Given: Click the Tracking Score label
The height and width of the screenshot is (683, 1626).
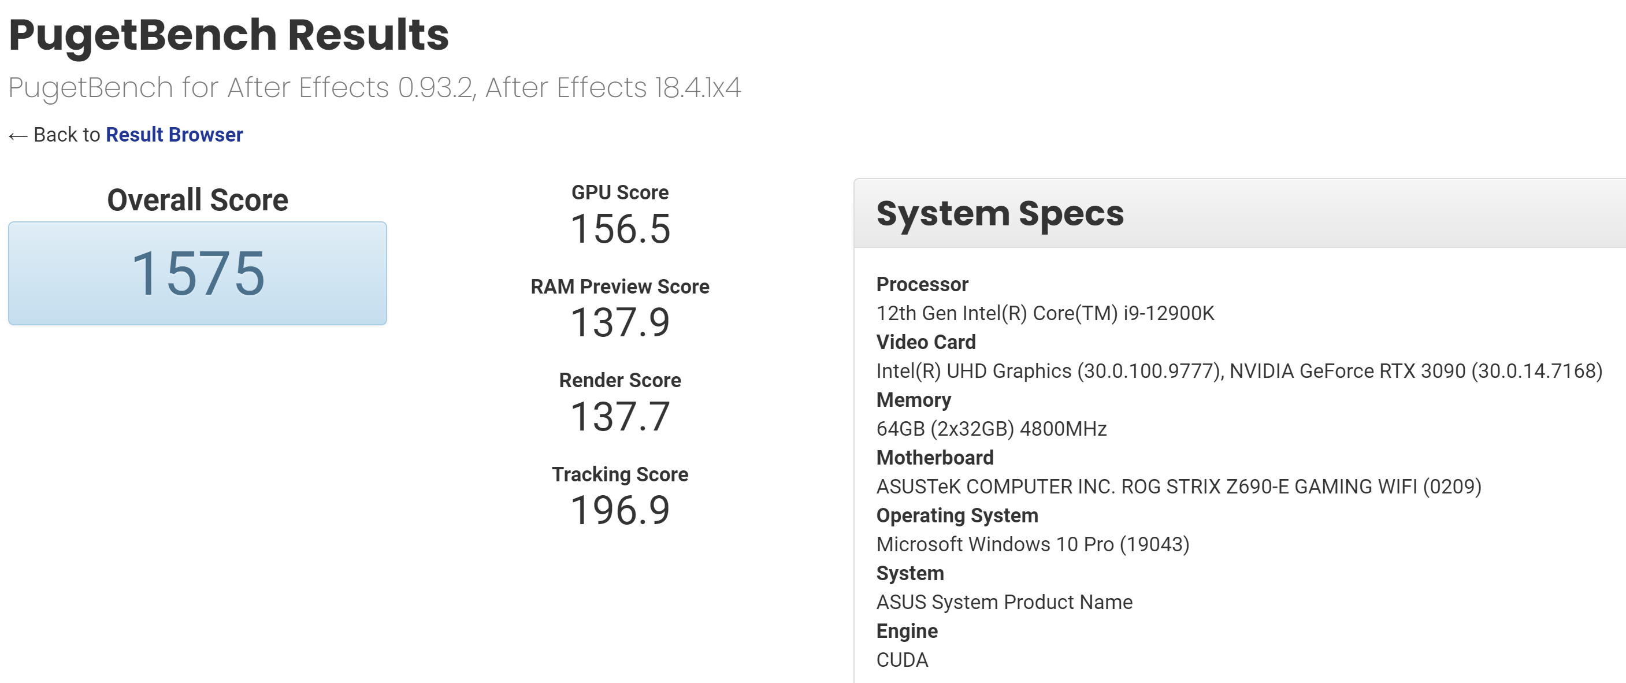Looking at the screenshot, I should click(x=620, y=475).
